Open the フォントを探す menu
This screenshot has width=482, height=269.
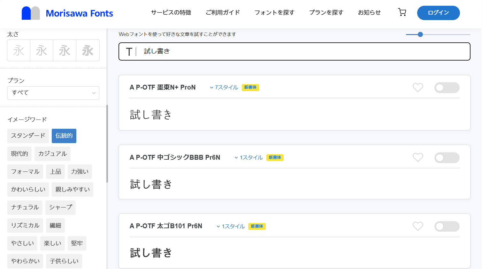coord(274,12)
